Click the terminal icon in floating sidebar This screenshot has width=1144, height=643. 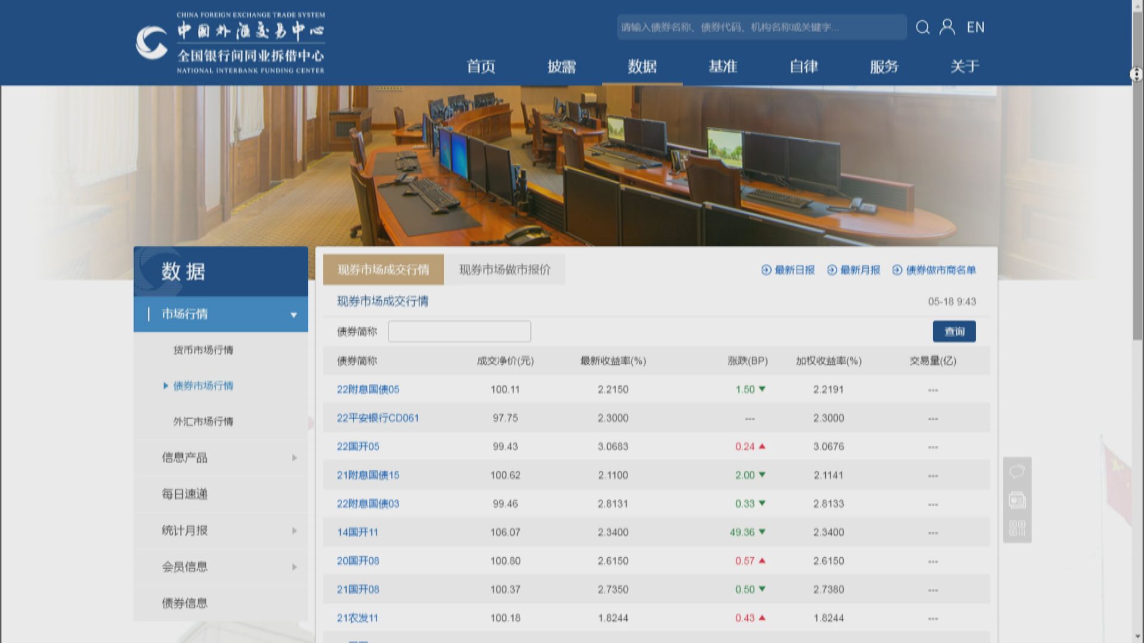point(1017,500)
